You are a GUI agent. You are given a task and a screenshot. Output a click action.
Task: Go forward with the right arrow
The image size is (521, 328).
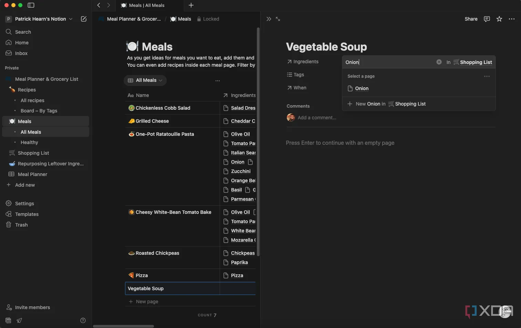[108, 5]
